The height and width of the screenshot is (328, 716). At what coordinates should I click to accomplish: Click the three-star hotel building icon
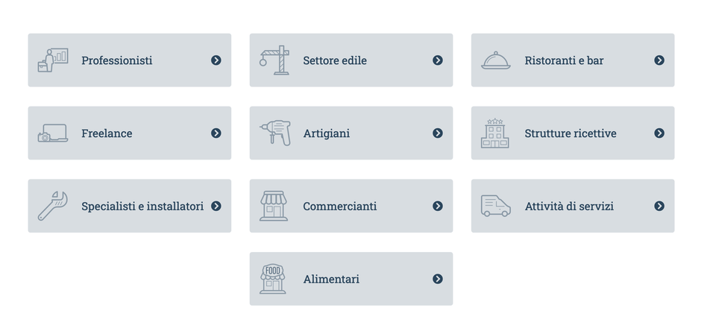(495, 133)
